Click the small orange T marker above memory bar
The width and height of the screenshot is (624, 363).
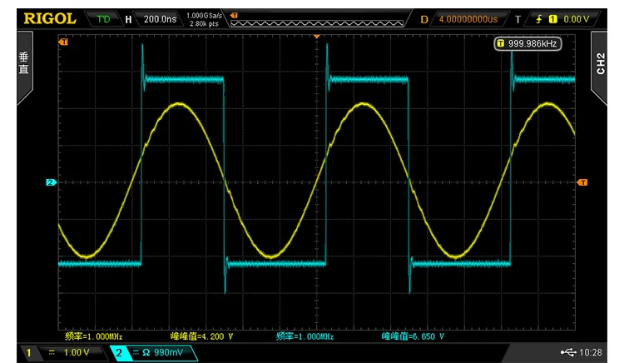234,16
